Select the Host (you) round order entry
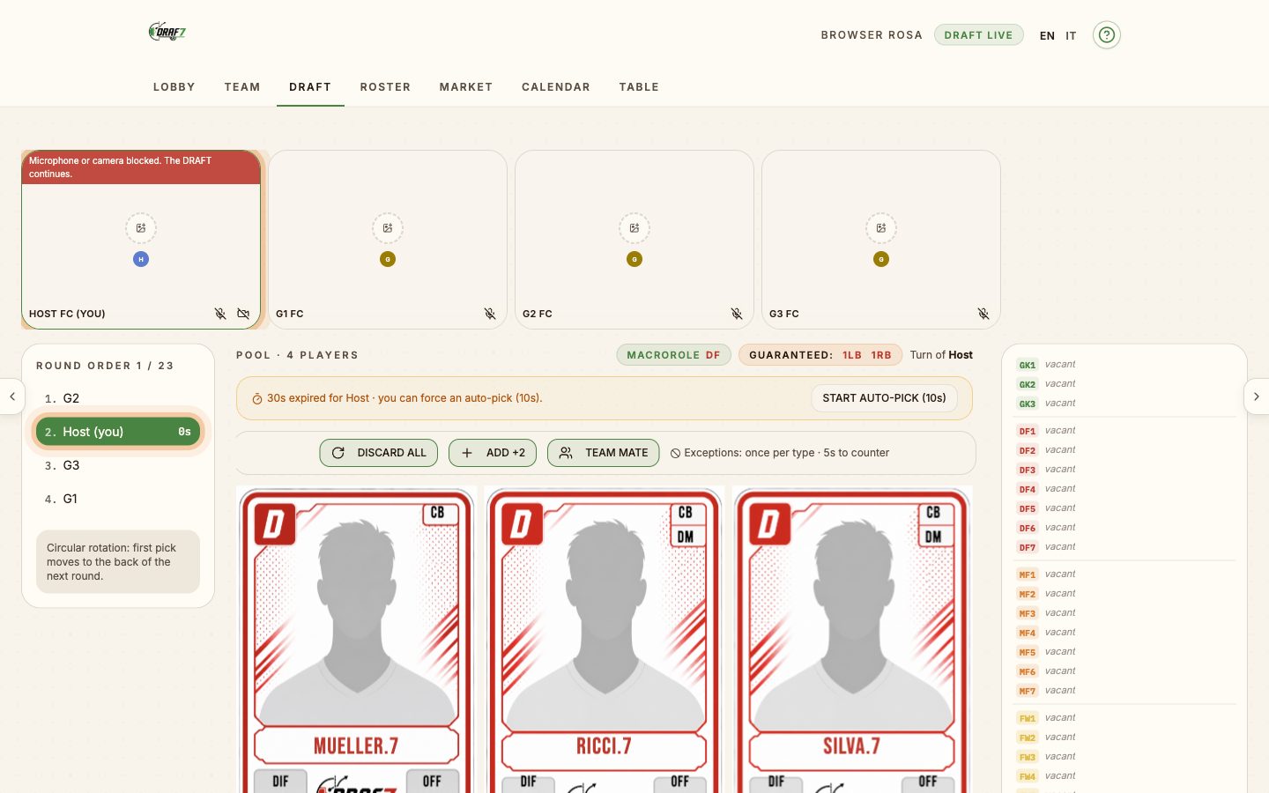 click(118, 432)
